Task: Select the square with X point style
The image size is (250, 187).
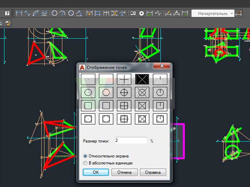Action: click(142, 105)
